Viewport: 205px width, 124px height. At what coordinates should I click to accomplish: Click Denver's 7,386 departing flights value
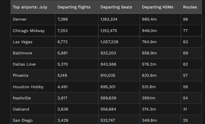[63, 19]
